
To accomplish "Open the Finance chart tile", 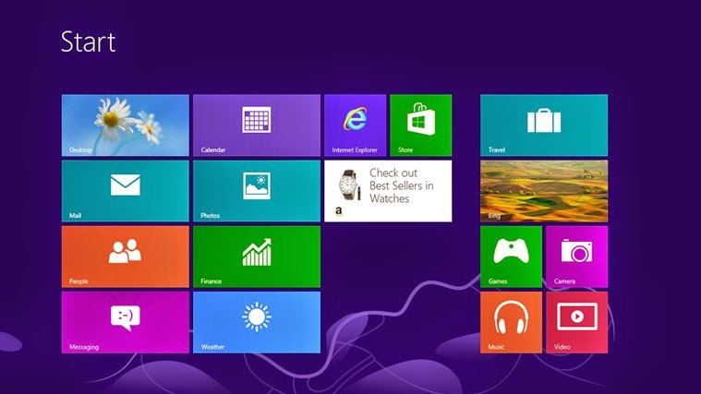I will (x=257, y=257).
